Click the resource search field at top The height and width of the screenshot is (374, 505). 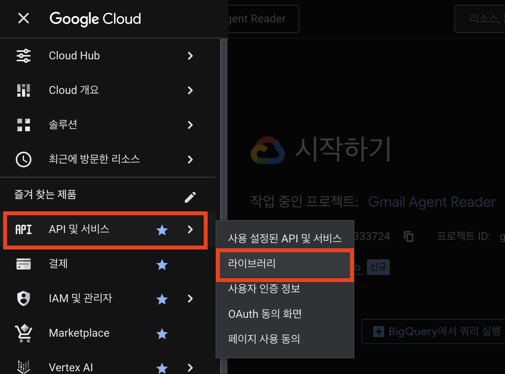coord(480,18)
